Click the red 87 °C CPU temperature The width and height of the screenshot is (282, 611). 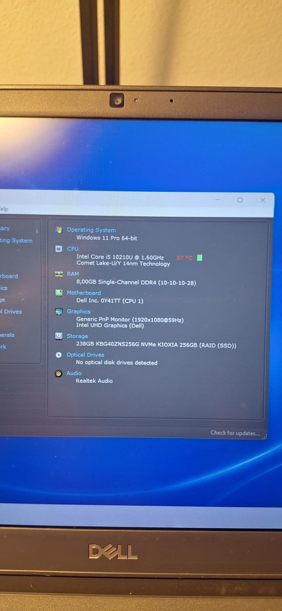pyautogui.click(x=185, y=258)
